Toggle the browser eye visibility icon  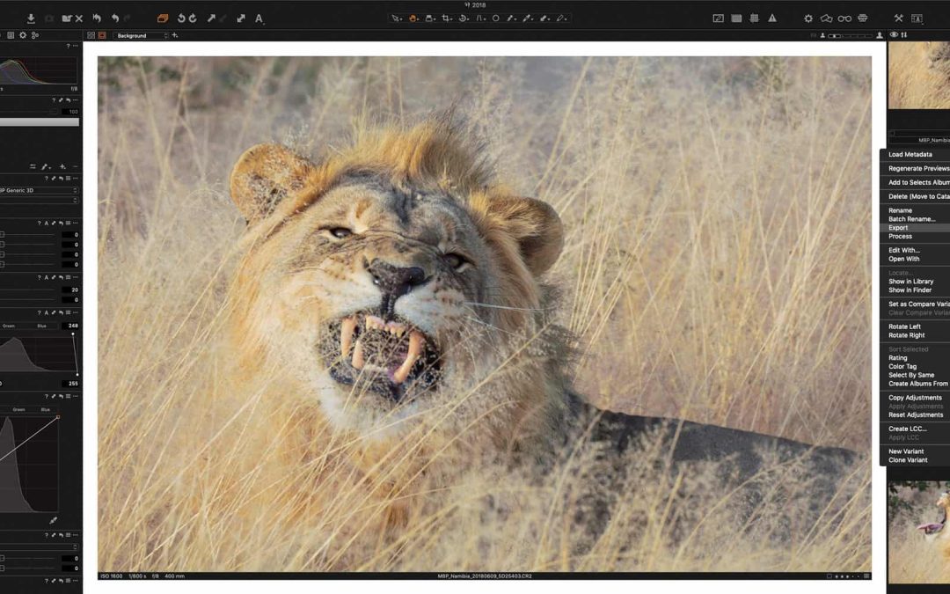894,35
